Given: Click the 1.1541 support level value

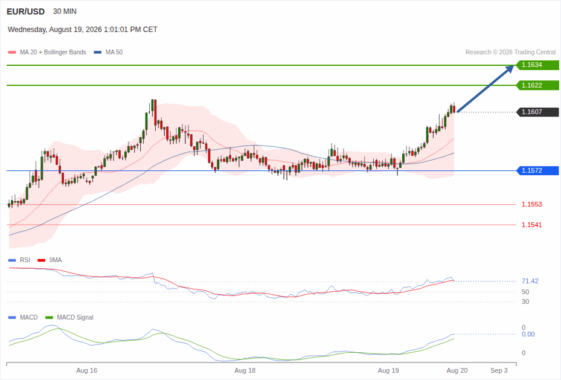Looking at the screenshot, I should pos(531,225).
